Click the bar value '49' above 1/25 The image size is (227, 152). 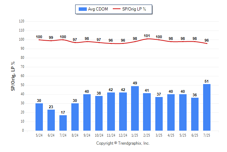[135, 83]
